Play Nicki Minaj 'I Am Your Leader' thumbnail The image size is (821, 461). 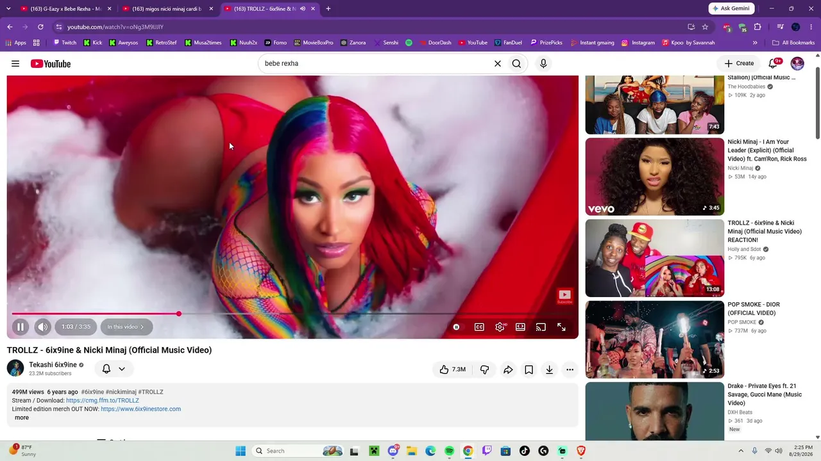654,177
